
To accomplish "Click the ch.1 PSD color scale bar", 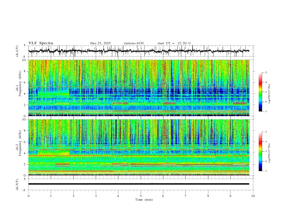I will pyautogui.click(x=260, y=92).
